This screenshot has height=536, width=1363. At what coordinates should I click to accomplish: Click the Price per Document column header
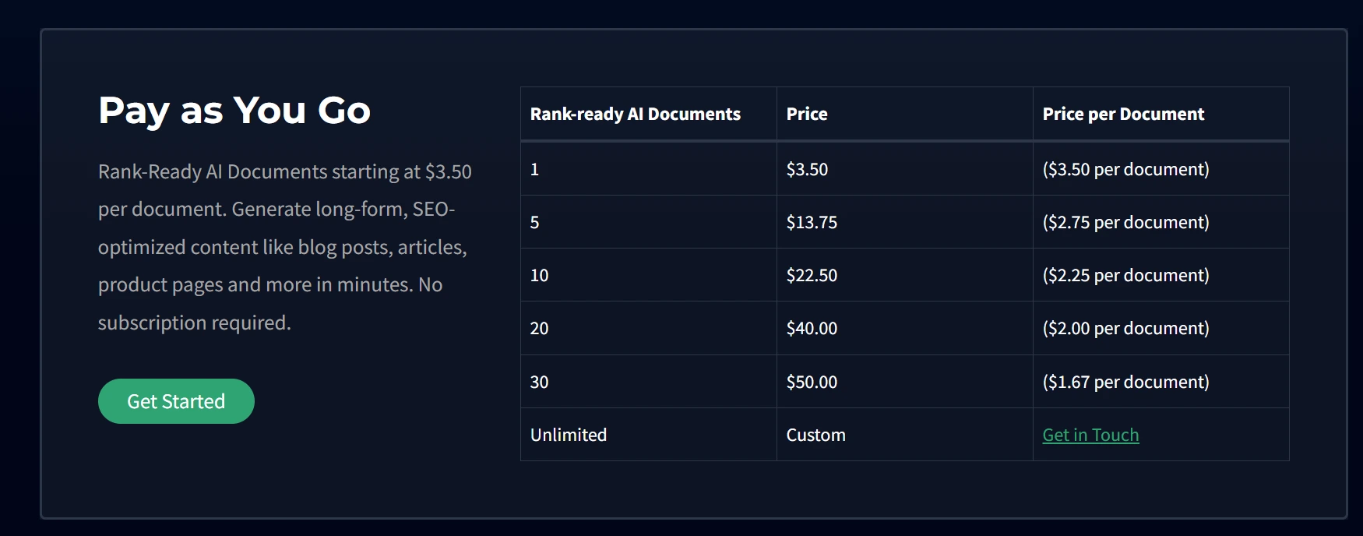[1161, 114]
